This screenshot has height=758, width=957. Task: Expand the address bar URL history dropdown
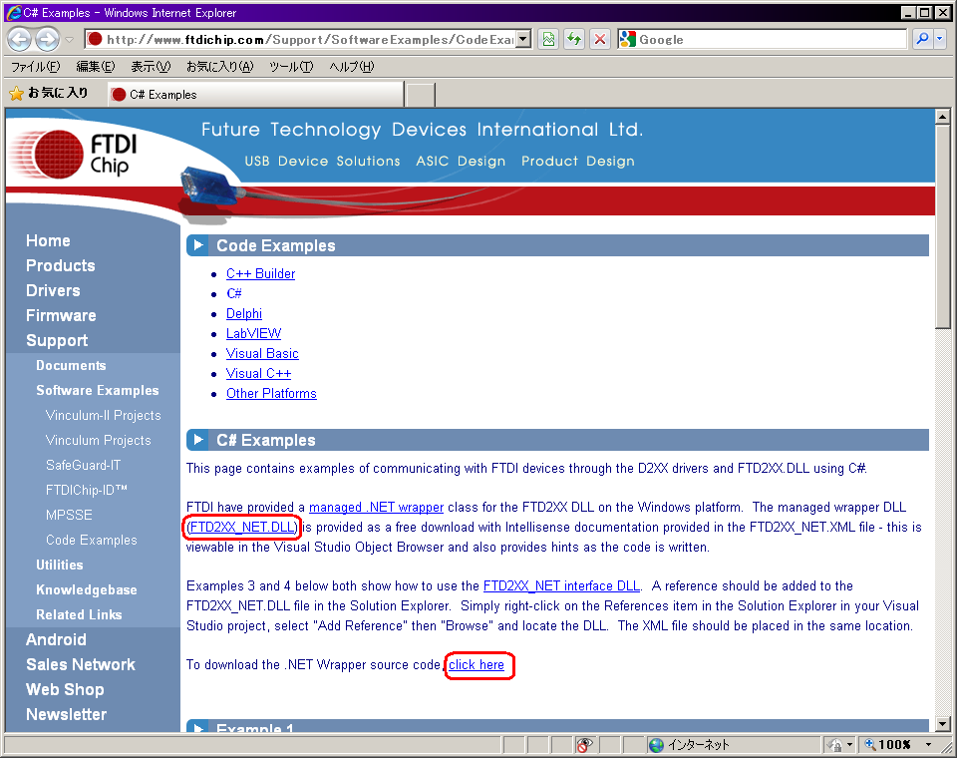click(523, 40)
